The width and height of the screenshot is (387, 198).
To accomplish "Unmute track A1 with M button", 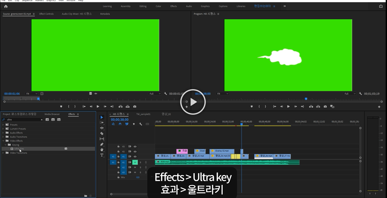I will pyautogui.click(x=135, y=162).
